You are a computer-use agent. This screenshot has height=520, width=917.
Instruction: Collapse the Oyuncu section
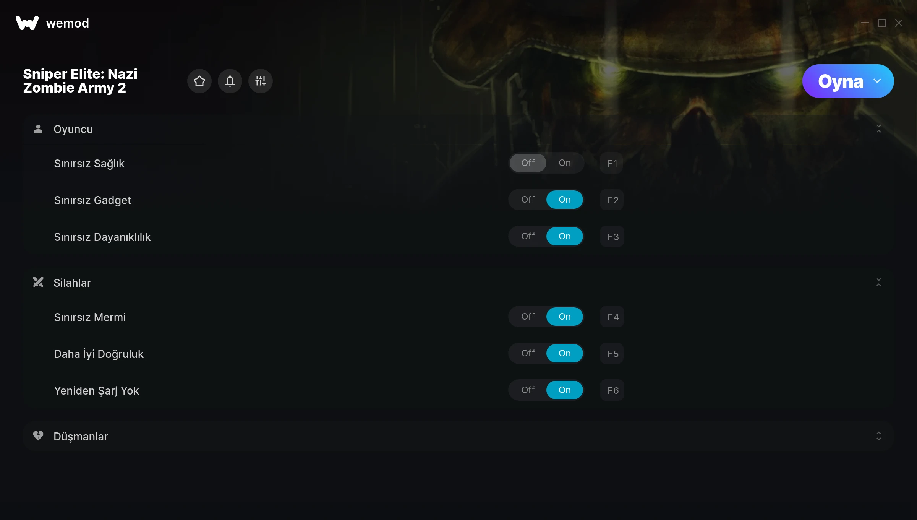point(879,129)
